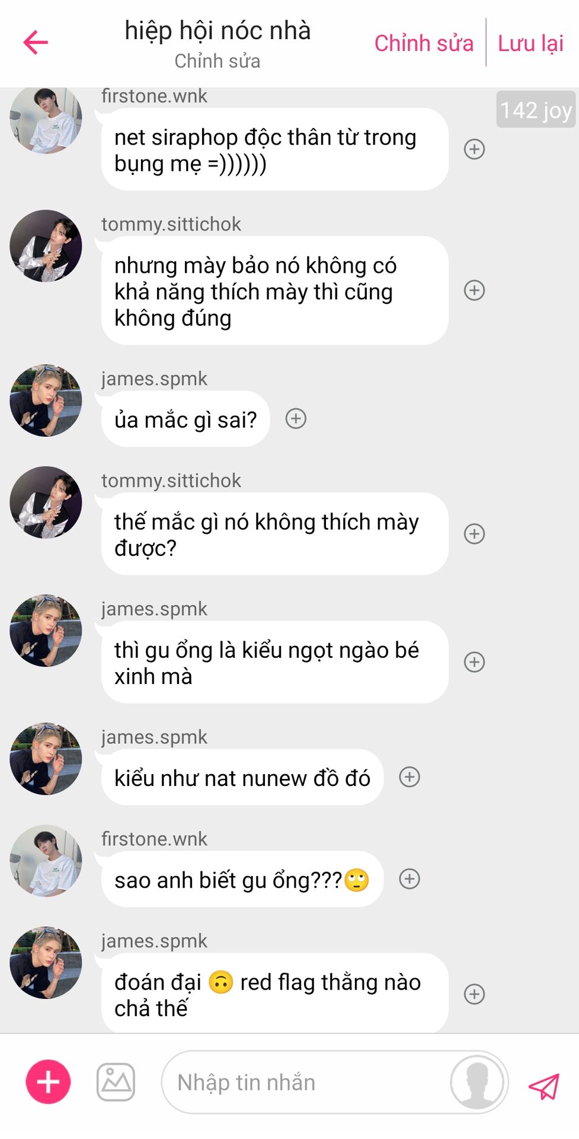Tap the pink round plus button
Image resolution: width=579 pixels, height=1139 pixels.
[48, 1082]
